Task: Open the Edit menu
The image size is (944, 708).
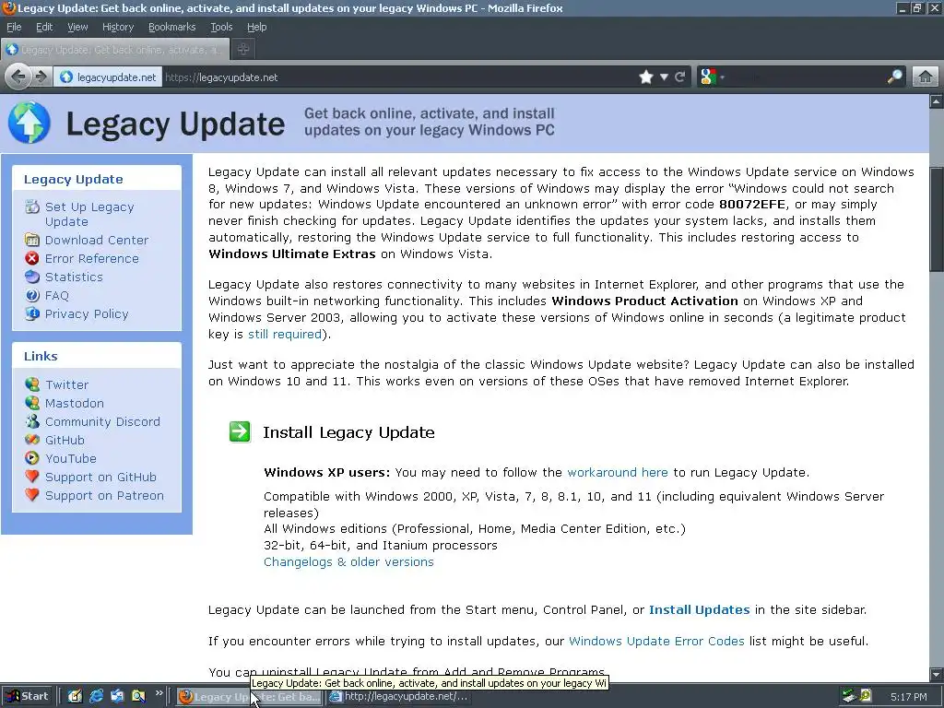Action: (44, 27)
